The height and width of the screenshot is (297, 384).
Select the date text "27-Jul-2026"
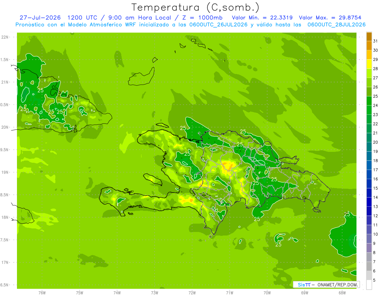pyautogui.click(x=40, y=18)
